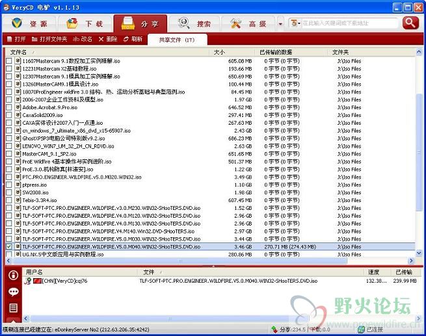
Task: Click file icon of WILDFIRE.V4.0.M120 iso
Action: pyautogui.click(x=18, y=216)
